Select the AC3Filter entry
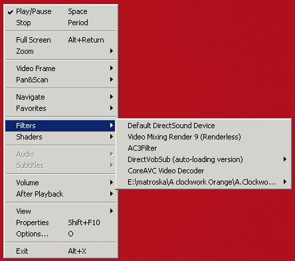The height and width of the screenshot is (261, 295). pyautogui.click(x=203, y=148)
